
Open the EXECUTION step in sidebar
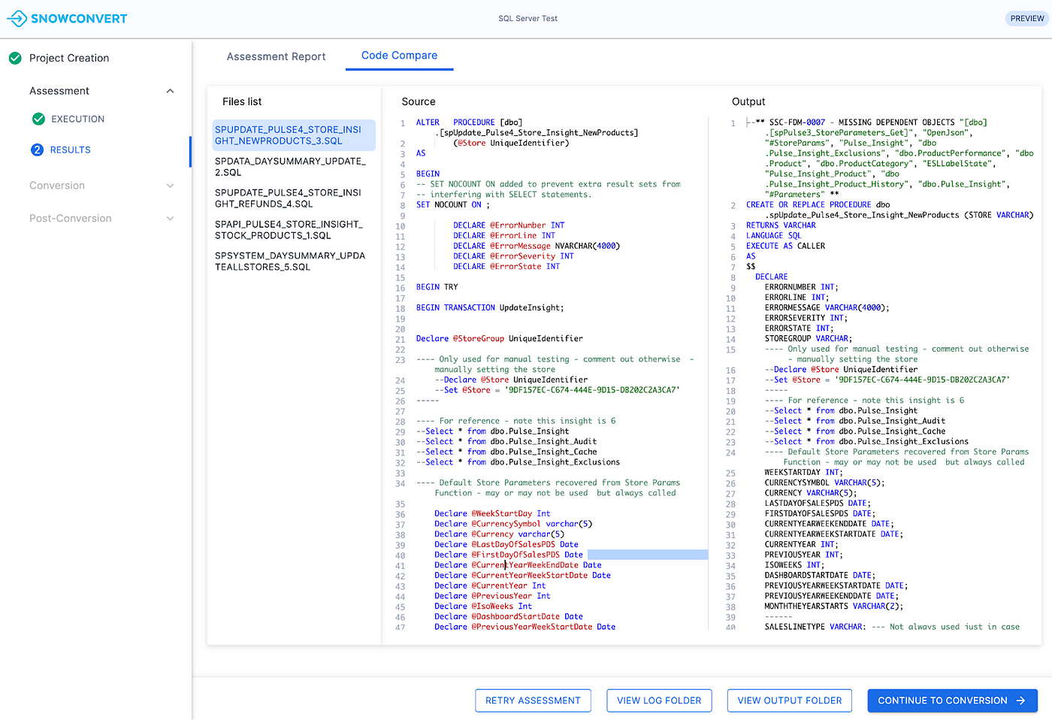77,119
